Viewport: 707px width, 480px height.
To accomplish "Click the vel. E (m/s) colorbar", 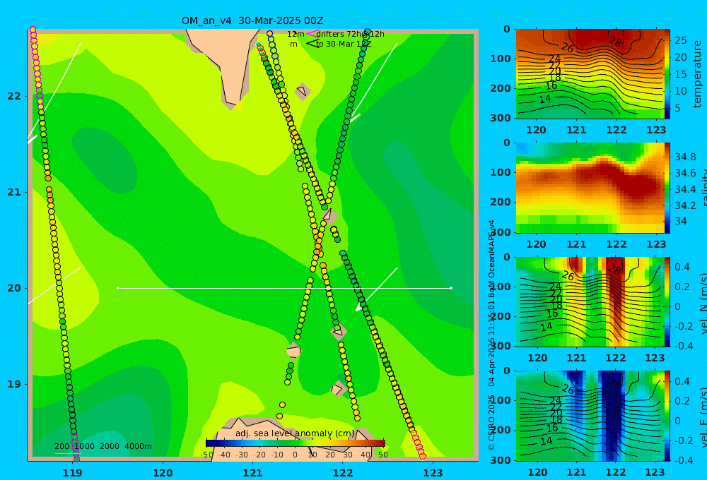I will tap(667, 416).
